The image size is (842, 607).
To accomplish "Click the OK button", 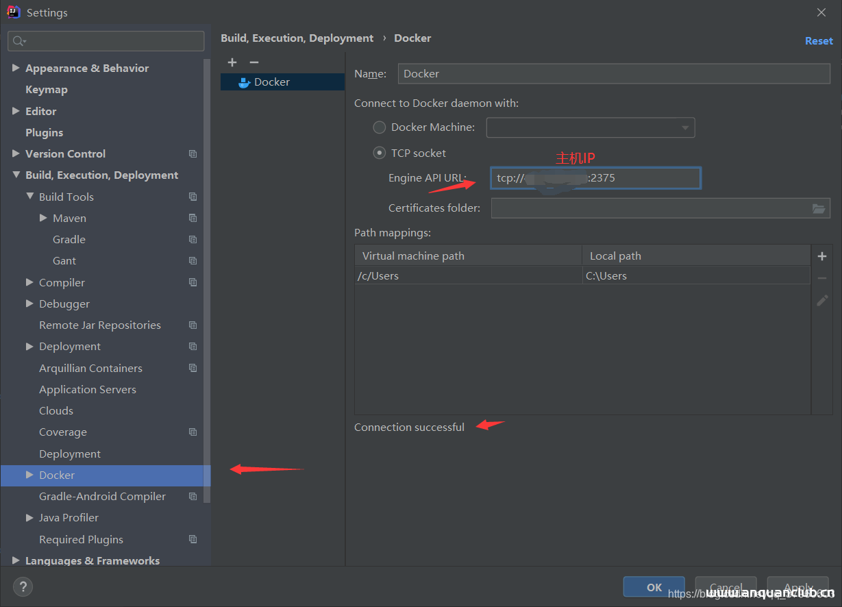I will click(x=654, y=587).
